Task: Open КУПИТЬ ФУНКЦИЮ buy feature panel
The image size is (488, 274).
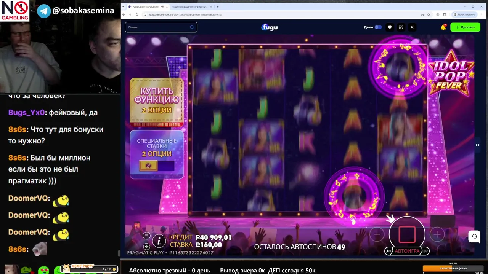Action: coord(156,102)
